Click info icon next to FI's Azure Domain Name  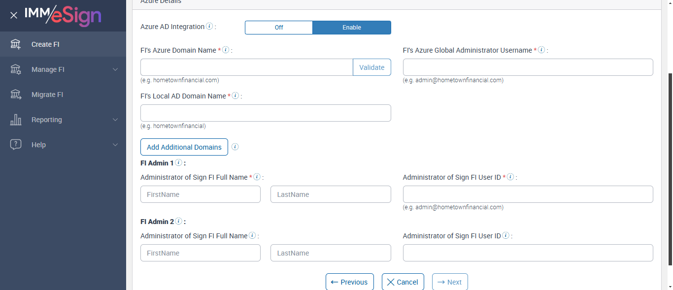(226, 50)
